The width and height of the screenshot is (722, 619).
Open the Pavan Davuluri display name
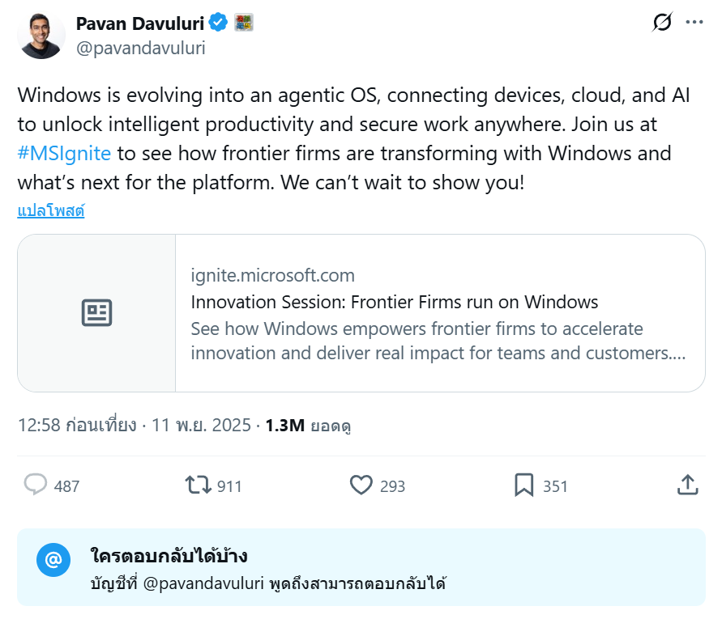tap(139, 23)
